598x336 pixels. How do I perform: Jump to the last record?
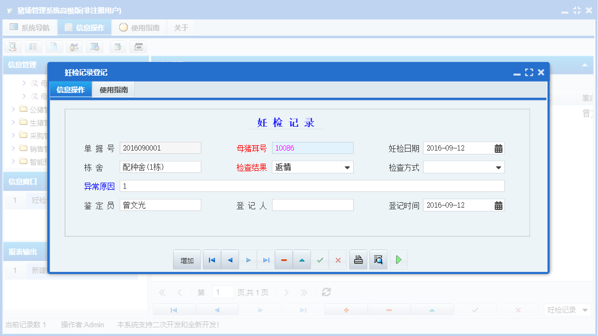(x=266, y=259)
